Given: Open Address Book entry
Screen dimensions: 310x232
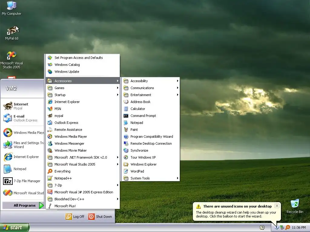Looking at the screenshot, I should (151, 102).
